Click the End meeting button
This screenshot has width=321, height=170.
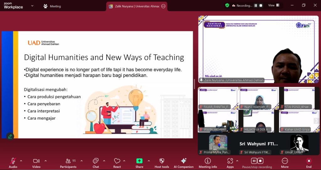point(309,161)
